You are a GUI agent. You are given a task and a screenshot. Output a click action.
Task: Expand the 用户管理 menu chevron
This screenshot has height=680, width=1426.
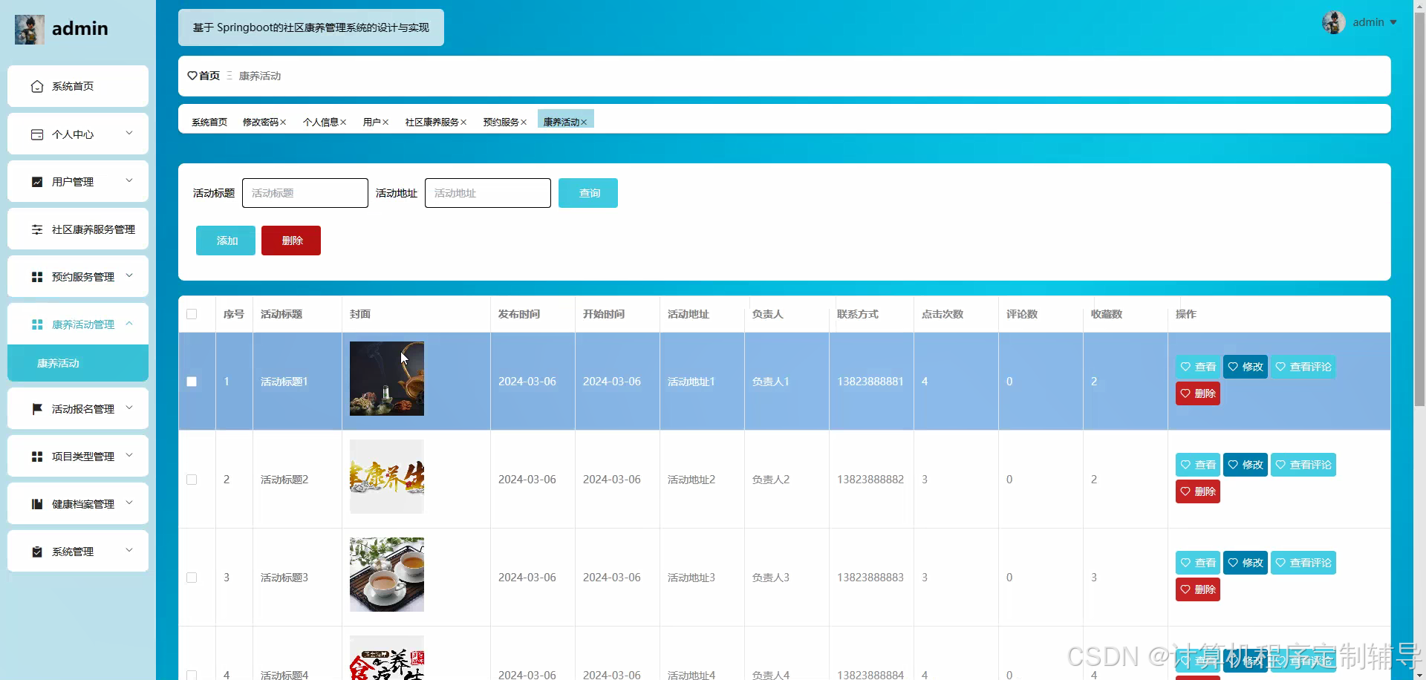click(x=129, y=181)
